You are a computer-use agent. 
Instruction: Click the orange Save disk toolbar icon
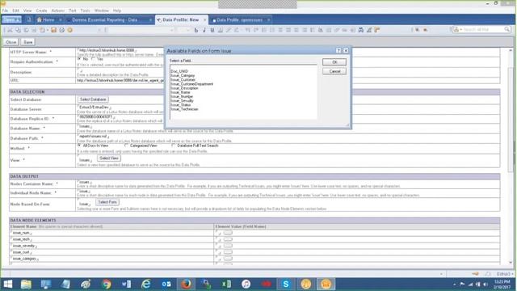coord(53,30)
